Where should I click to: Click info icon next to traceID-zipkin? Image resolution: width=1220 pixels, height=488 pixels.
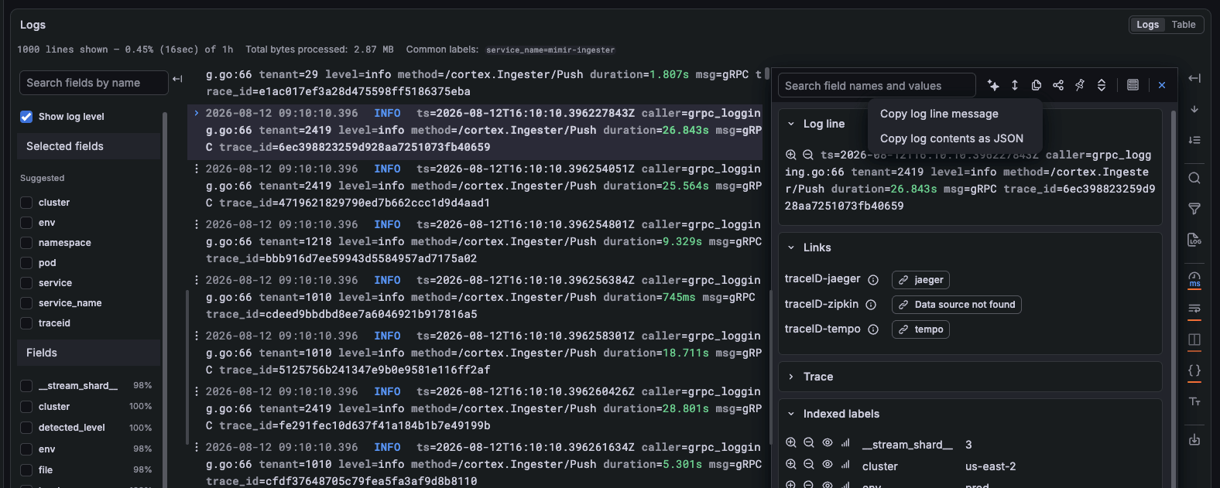click(x=871, y=305)
